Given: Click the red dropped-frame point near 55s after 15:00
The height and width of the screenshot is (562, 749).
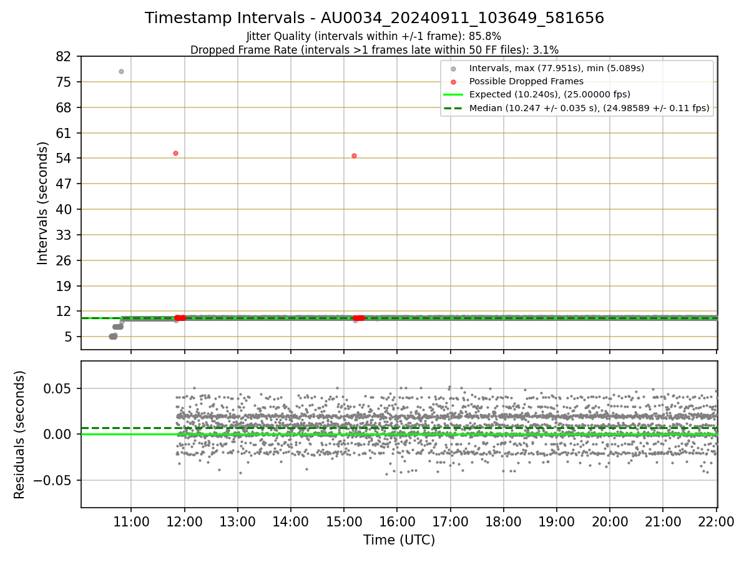Looking at the screenshot, I should (x=354, y=155).
